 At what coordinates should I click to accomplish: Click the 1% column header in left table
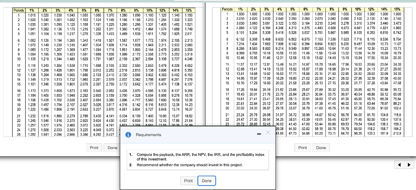[32, 11]
